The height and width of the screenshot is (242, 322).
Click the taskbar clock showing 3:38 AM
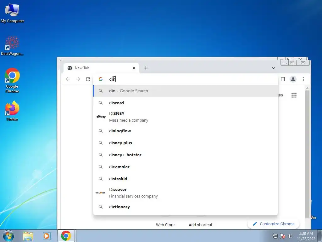(306, 236)
